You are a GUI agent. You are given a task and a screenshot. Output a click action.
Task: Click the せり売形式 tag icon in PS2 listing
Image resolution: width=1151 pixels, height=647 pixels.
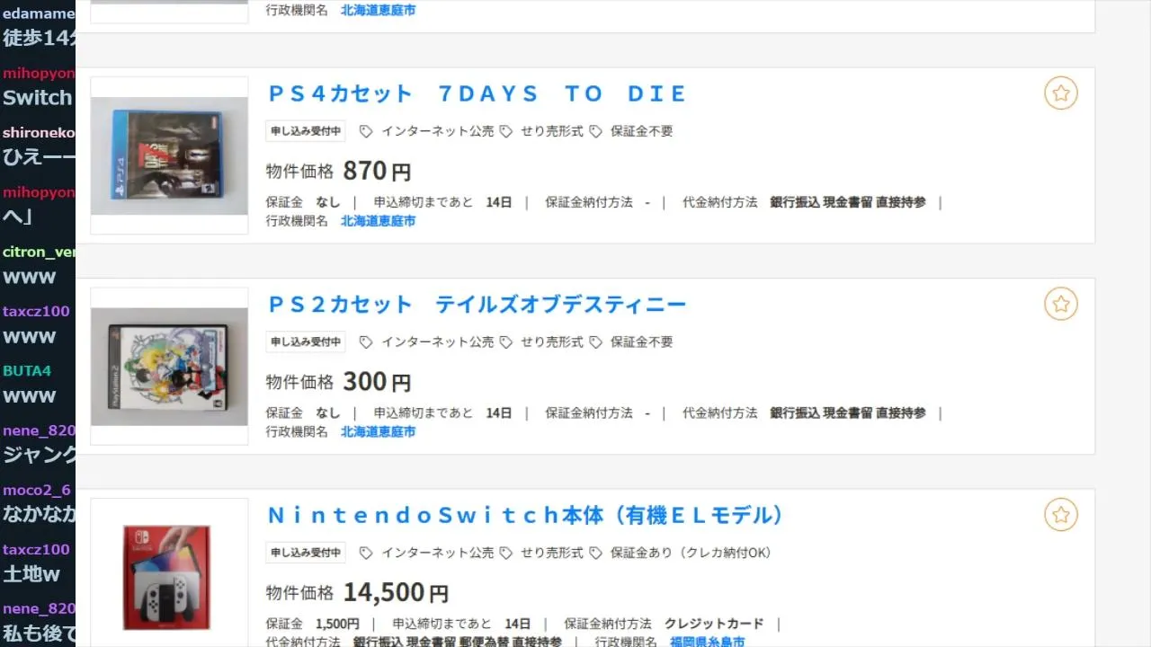(x=506, y=342)
